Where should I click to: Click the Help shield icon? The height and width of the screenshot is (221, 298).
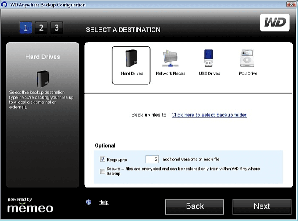88,202
